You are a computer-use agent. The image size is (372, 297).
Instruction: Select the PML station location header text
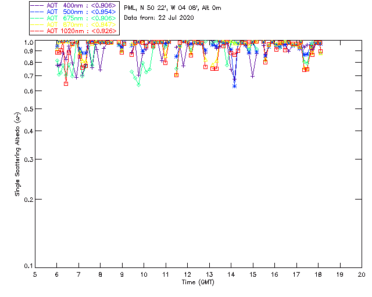click(x=173, y=8)
